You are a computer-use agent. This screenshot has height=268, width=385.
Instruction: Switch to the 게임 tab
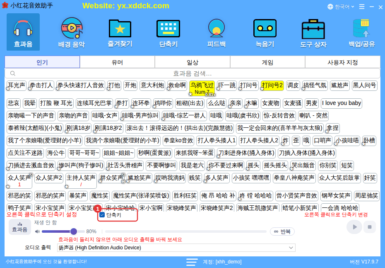coord(267,62)
